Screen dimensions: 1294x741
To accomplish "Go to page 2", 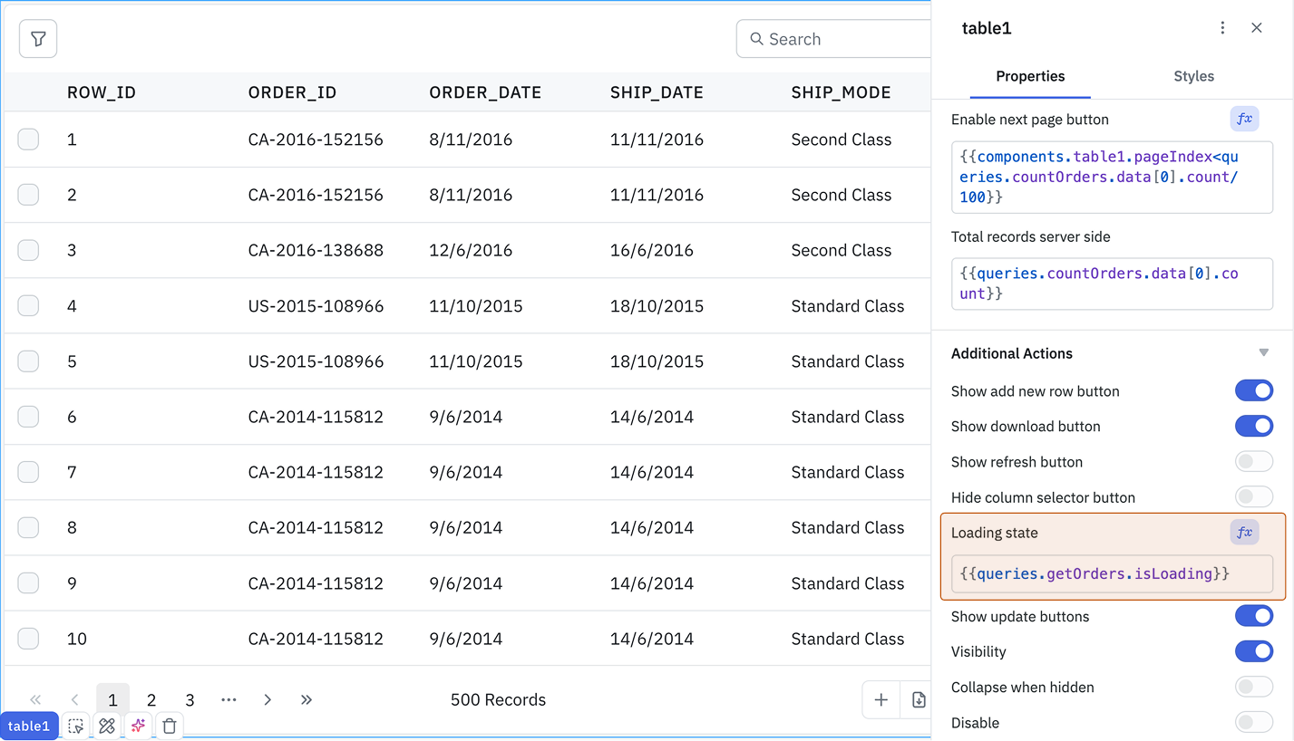I will (151, 699).
